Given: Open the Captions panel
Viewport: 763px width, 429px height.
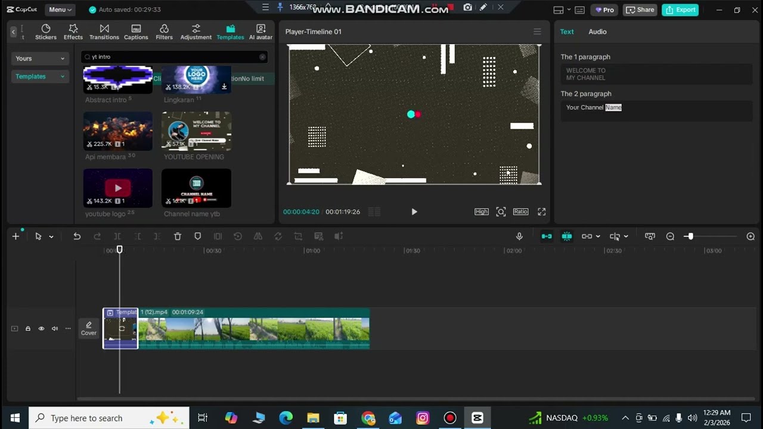Looking at the screenshot, I should (136, 32).
